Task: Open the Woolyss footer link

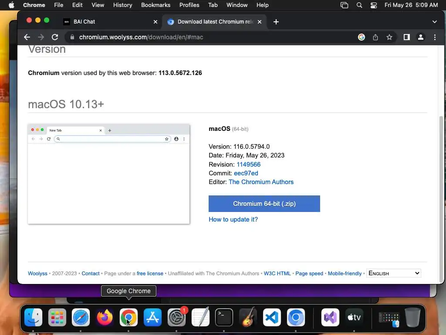Action: (37, 273)
